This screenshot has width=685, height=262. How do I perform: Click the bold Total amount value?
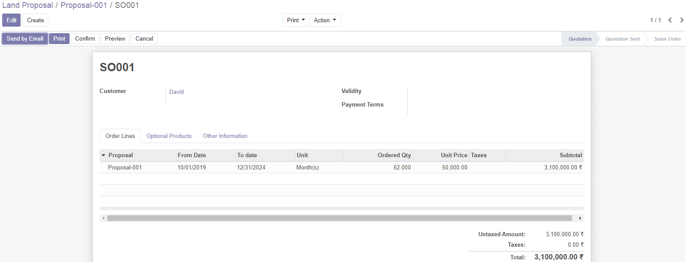559,257
